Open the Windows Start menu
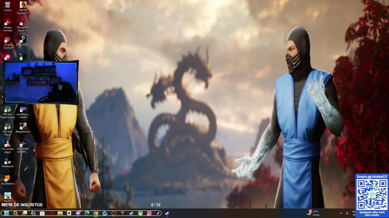This screenshot has height=218, width=389. point(6,213)
